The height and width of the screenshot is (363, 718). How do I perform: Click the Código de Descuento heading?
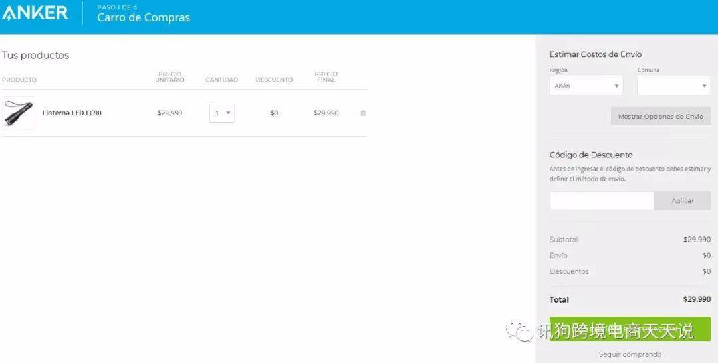pyautogui.click(x=591, y=155)
